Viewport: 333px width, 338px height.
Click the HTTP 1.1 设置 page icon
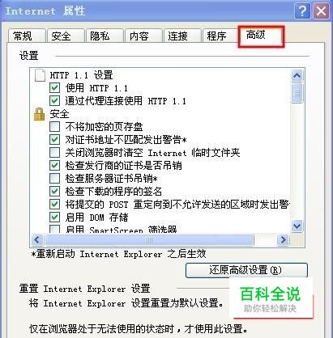40,75
